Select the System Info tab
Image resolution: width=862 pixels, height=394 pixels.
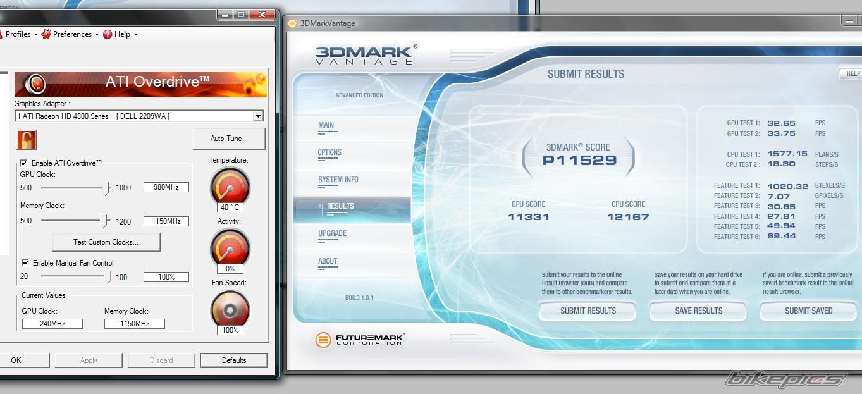pos(338,180)
